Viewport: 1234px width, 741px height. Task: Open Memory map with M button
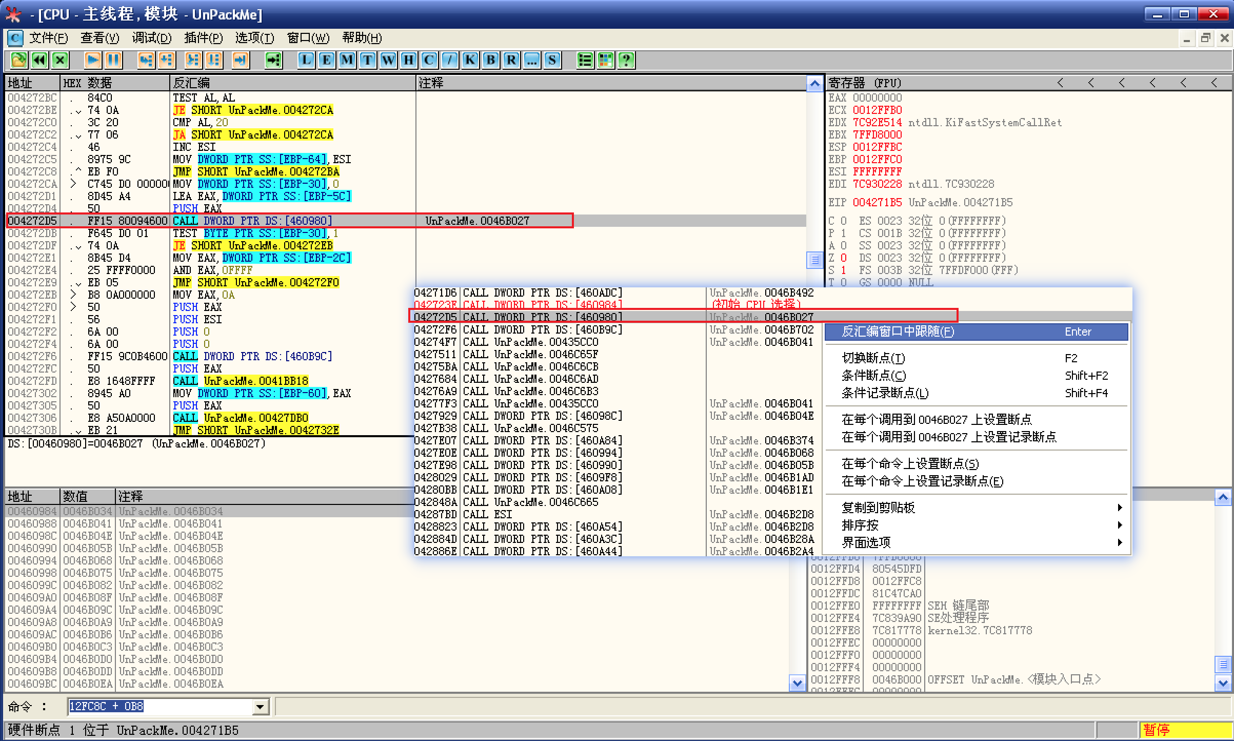click(x=347, y=61)
